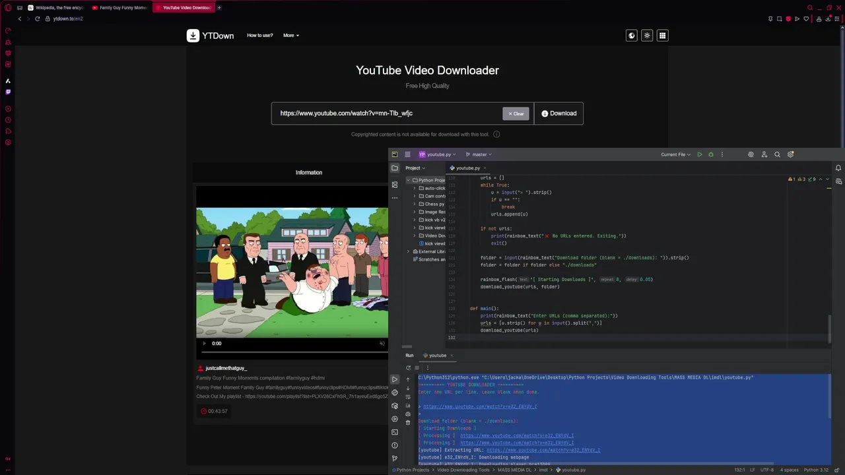Click the Family Guy video thumbnail
This screenshot has height=475, width=845.
[x=292, y=272]
